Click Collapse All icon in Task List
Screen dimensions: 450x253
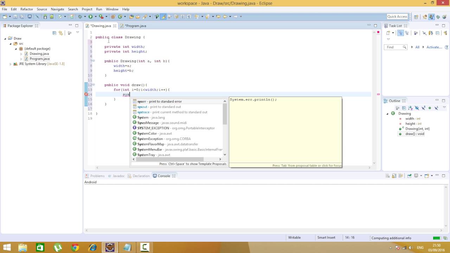coord(438,33)
